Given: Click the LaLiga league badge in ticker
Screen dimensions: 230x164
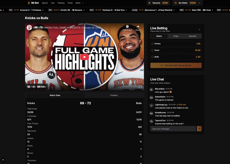Looking at the screenshot, I should pos(134,10).
